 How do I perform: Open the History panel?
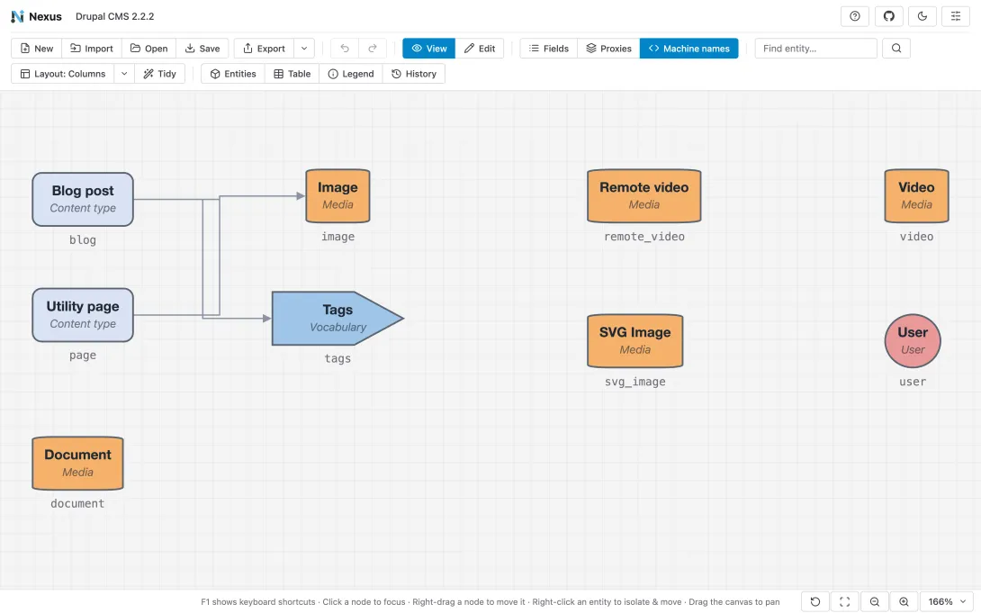pyautogui.click(x=413, y=74)
